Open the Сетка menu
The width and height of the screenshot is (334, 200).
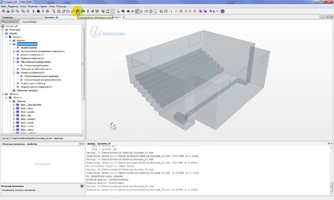point(23,6)
